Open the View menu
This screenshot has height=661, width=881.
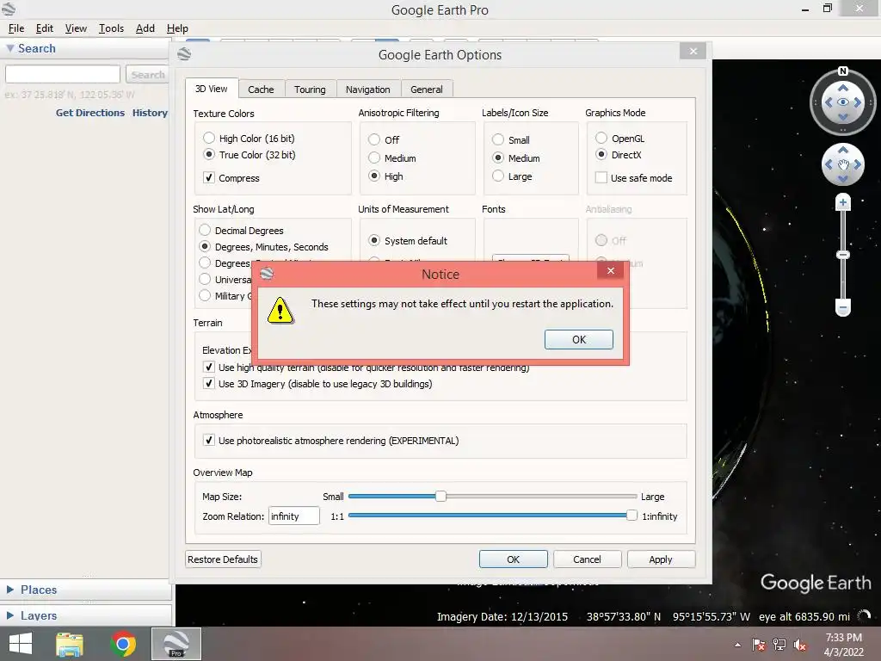(76, 28)
